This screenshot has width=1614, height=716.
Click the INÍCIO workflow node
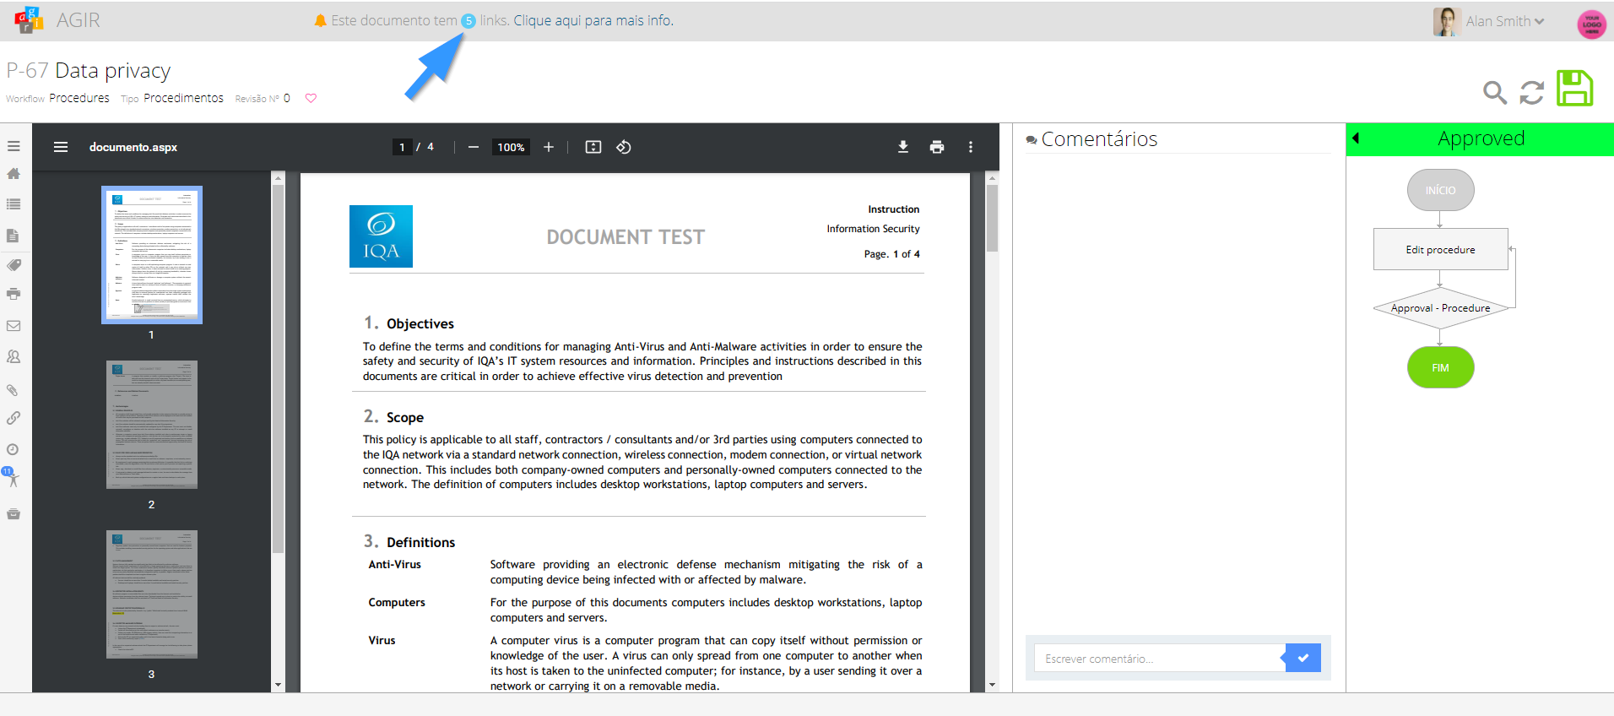point(1440,190)
